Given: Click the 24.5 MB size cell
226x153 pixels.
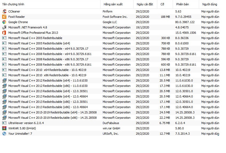Looking at the screenshot, I should point(165,112).
